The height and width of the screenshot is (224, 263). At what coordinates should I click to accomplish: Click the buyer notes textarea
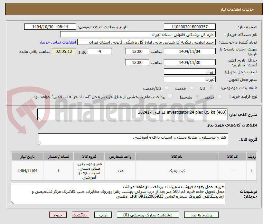[x=118, y=194]
